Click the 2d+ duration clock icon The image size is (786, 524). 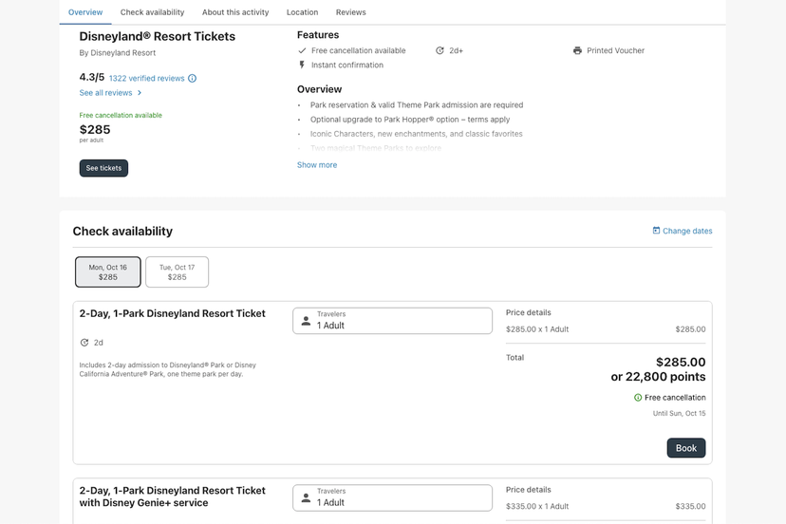coord(440,50)
